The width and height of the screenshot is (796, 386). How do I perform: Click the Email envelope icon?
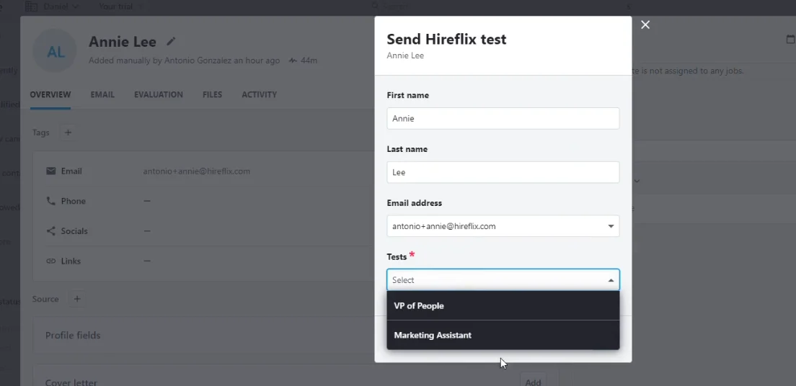[50, 171]
